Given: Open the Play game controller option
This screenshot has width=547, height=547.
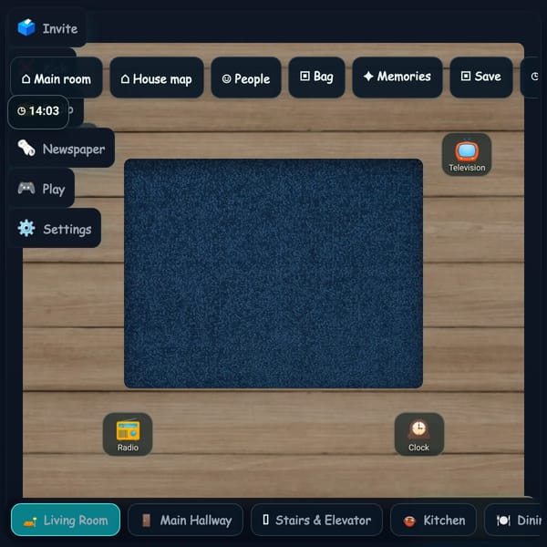Looking at the screenshot, I should tap(42, 189).
